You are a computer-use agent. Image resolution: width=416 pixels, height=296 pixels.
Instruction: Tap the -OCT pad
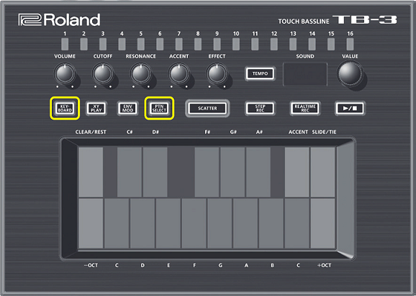(91, 223)
